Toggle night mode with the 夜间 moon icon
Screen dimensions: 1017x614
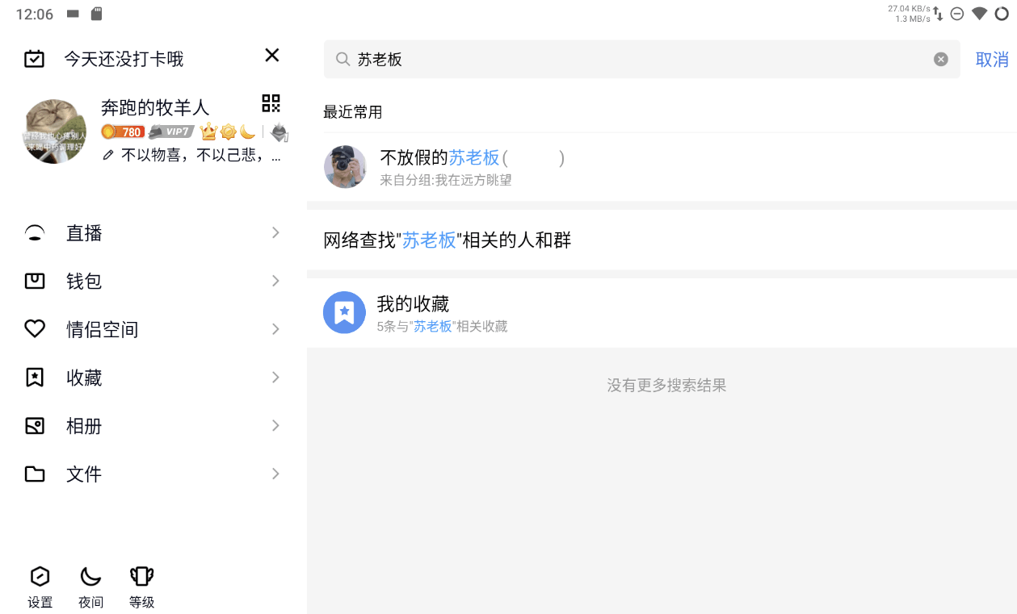click(90, 587)
